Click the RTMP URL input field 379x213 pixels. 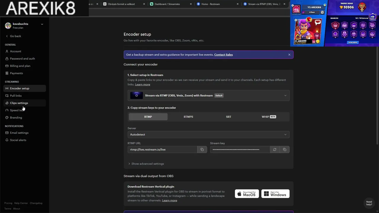162,149
